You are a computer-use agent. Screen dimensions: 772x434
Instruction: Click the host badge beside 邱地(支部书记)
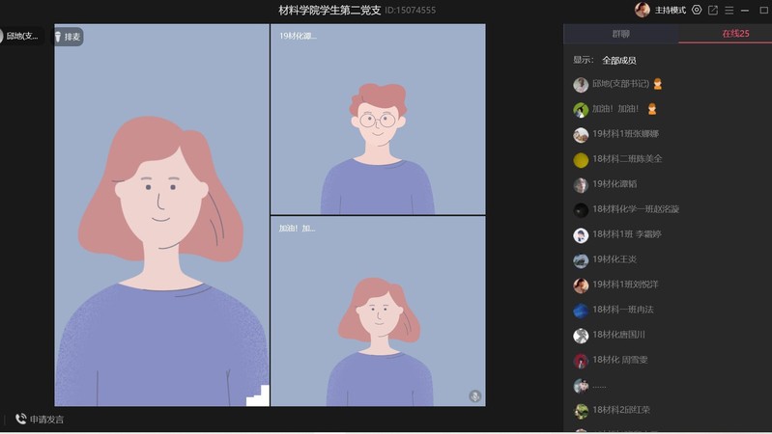[x=658, y=84]
